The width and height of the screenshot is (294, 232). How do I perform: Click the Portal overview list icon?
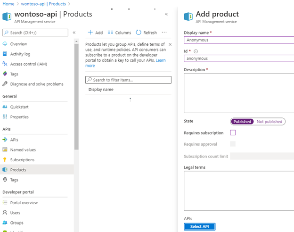point(5,203)
